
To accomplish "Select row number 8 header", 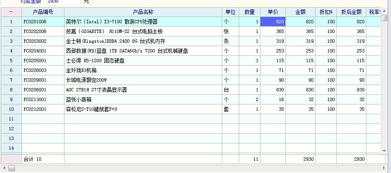I will pyautogui.click(x=11, y=90).
